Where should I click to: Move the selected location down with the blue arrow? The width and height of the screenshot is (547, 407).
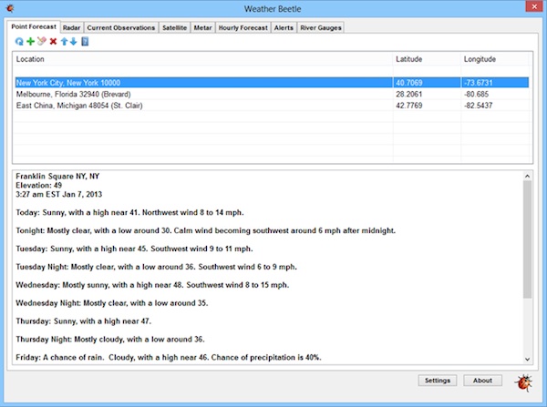(73, 42)
